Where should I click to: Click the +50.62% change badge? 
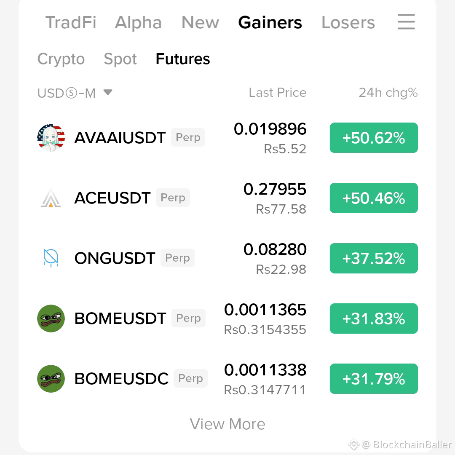click(374, 138)
